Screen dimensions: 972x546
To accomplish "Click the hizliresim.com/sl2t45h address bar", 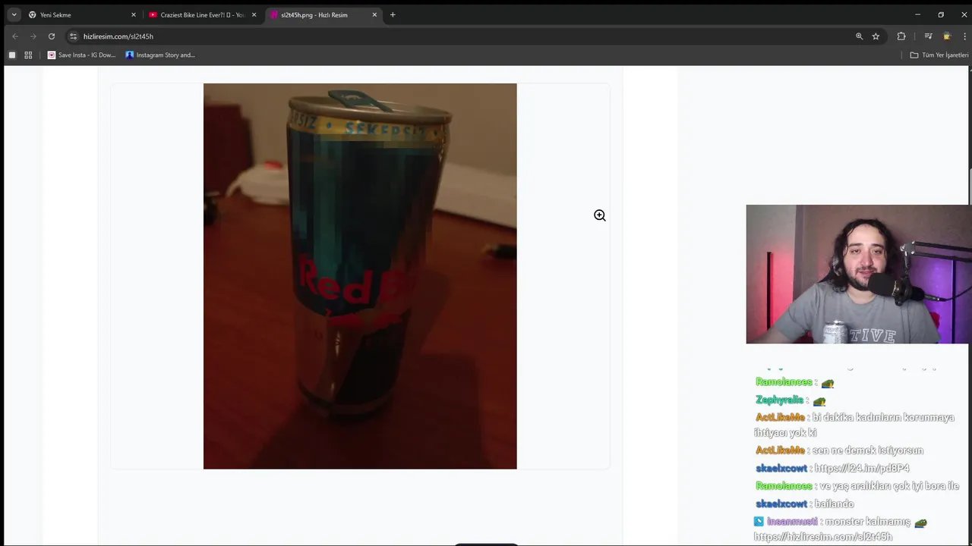I will click(463, 36).
